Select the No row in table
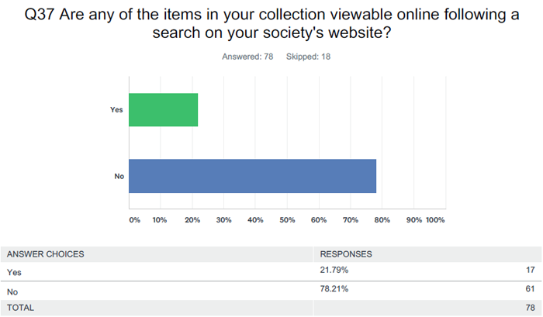This screenshot has width=543, height=317. point(271,291)
